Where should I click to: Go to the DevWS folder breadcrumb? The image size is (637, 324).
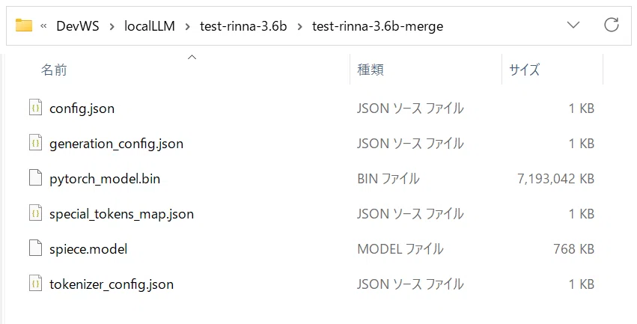tap(78, 26)
